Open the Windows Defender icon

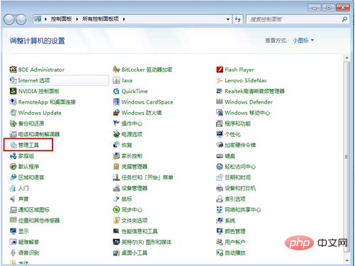point(220,102)
